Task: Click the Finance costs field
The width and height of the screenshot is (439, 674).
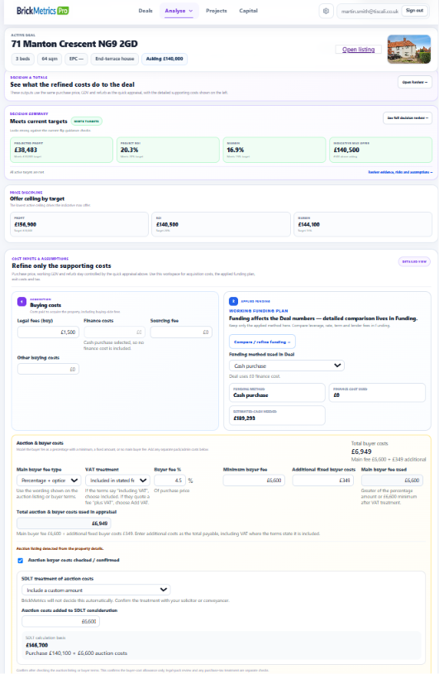Action: point(114,332)
